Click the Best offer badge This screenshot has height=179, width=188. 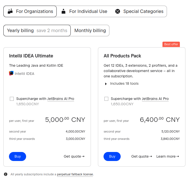(171, 44)
